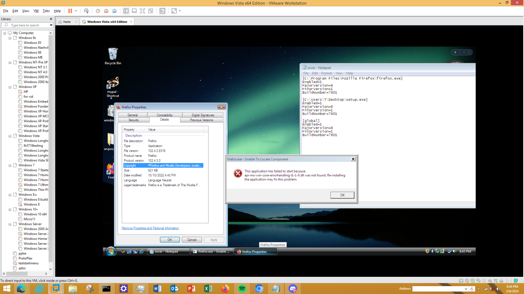The width and height of the screenshot is (524, 294).
Task: Select the lh3718testing VM
Action: [x=33, y=145]
